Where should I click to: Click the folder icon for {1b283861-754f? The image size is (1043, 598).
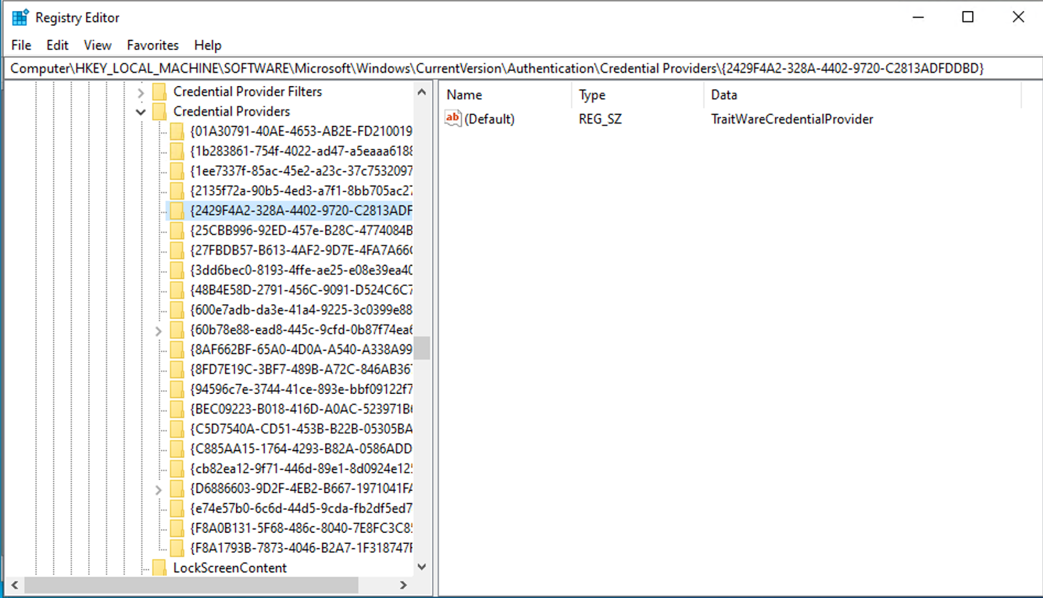(177, 151)
